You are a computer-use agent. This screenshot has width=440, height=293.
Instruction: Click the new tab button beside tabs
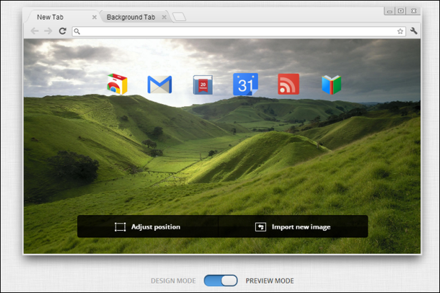coord(179,17)
